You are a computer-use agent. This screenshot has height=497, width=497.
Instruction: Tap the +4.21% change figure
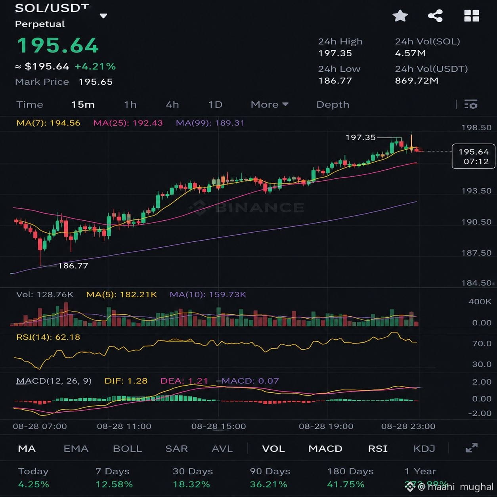[95, 66]
